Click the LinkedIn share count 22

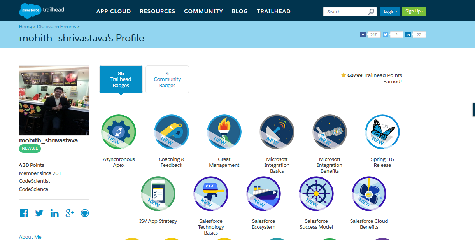tap(419, 35)
